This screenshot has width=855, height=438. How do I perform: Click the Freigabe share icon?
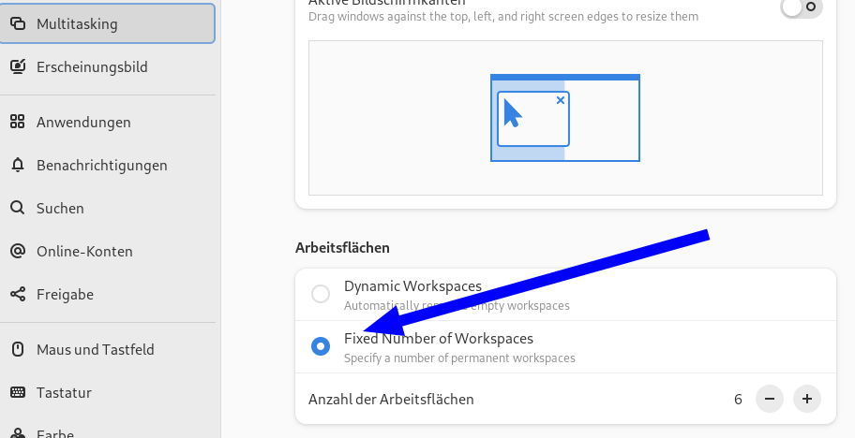17,294
